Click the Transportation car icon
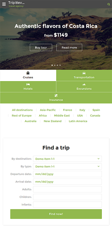Image resolution: width=112 pixels, height=234 pixels. coord(84,73)
